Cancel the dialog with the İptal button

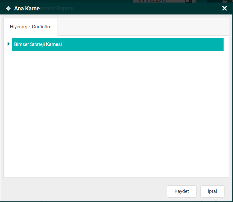pyautogui.click(x=212, y=191)
